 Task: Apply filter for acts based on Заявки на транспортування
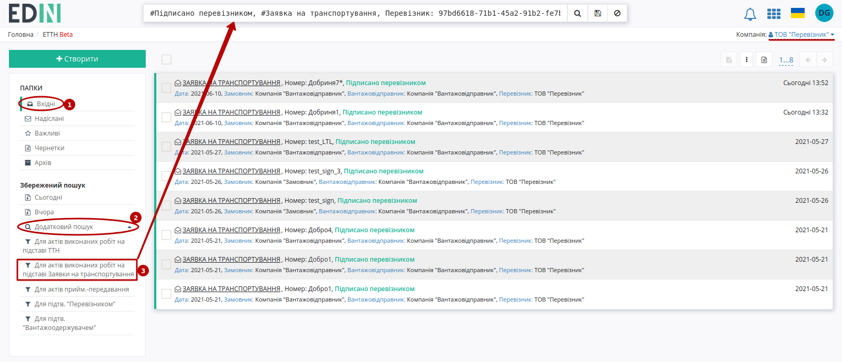pos(77,270)
